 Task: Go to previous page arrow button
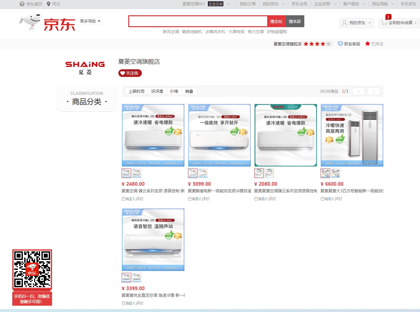pos(359,91)
